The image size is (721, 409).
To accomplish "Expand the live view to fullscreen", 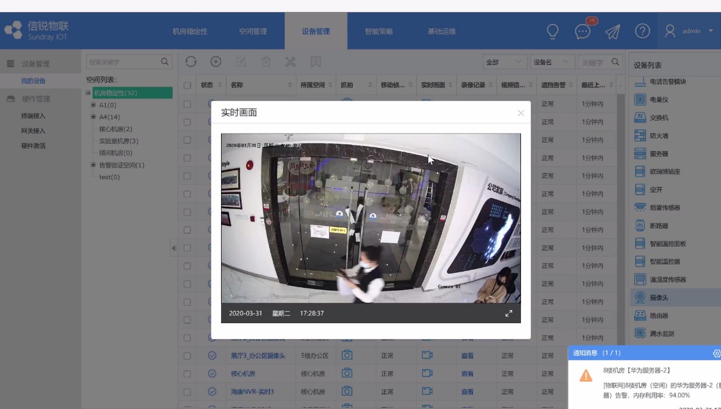I will (509, 313).
